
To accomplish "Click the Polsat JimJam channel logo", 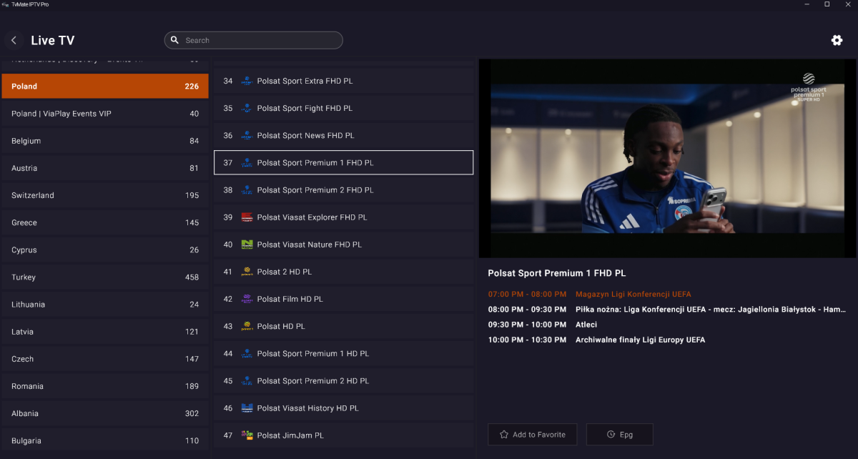I will click(x=247, y=435).
